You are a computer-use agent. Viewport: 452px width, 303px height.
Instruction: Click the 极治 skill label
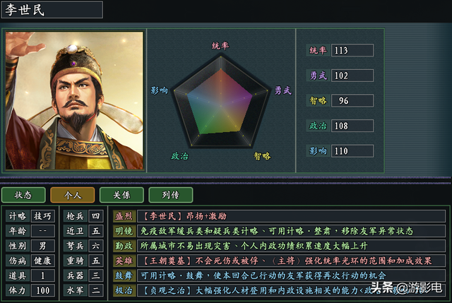124,290
